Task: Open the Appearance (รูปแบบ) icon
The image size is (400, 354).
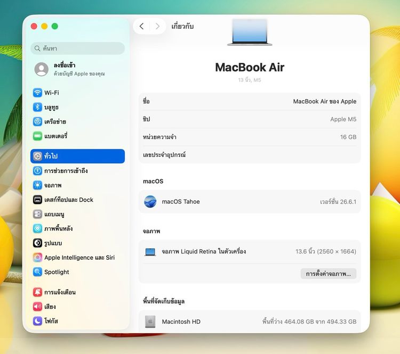Action: pos(37,243)
